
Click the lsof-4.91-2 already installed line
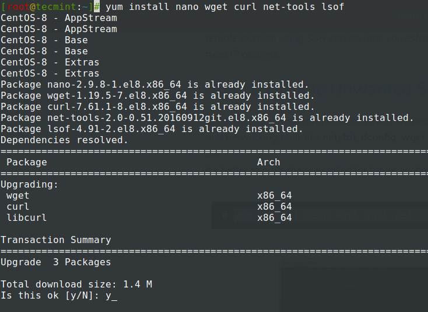pyautogui.click(x=152, y=129)
